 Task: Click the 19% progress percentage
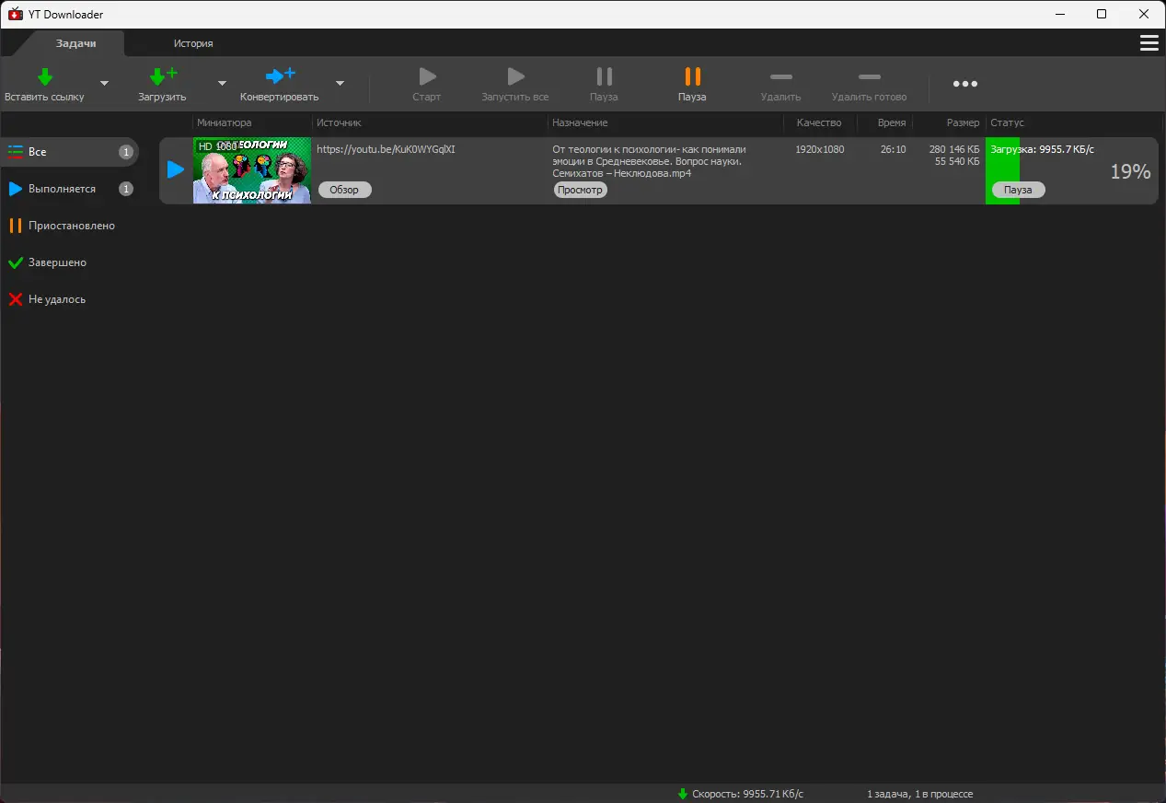[1130, 171]
